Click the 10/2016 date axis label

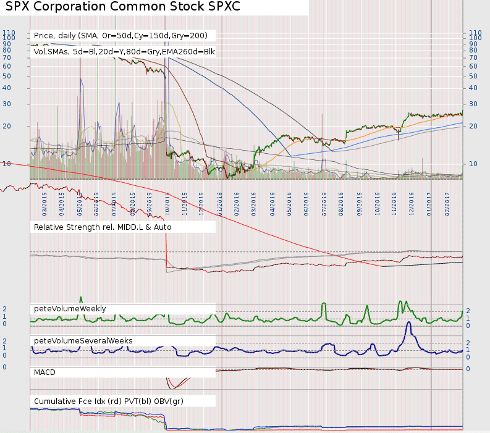[377, 204]
